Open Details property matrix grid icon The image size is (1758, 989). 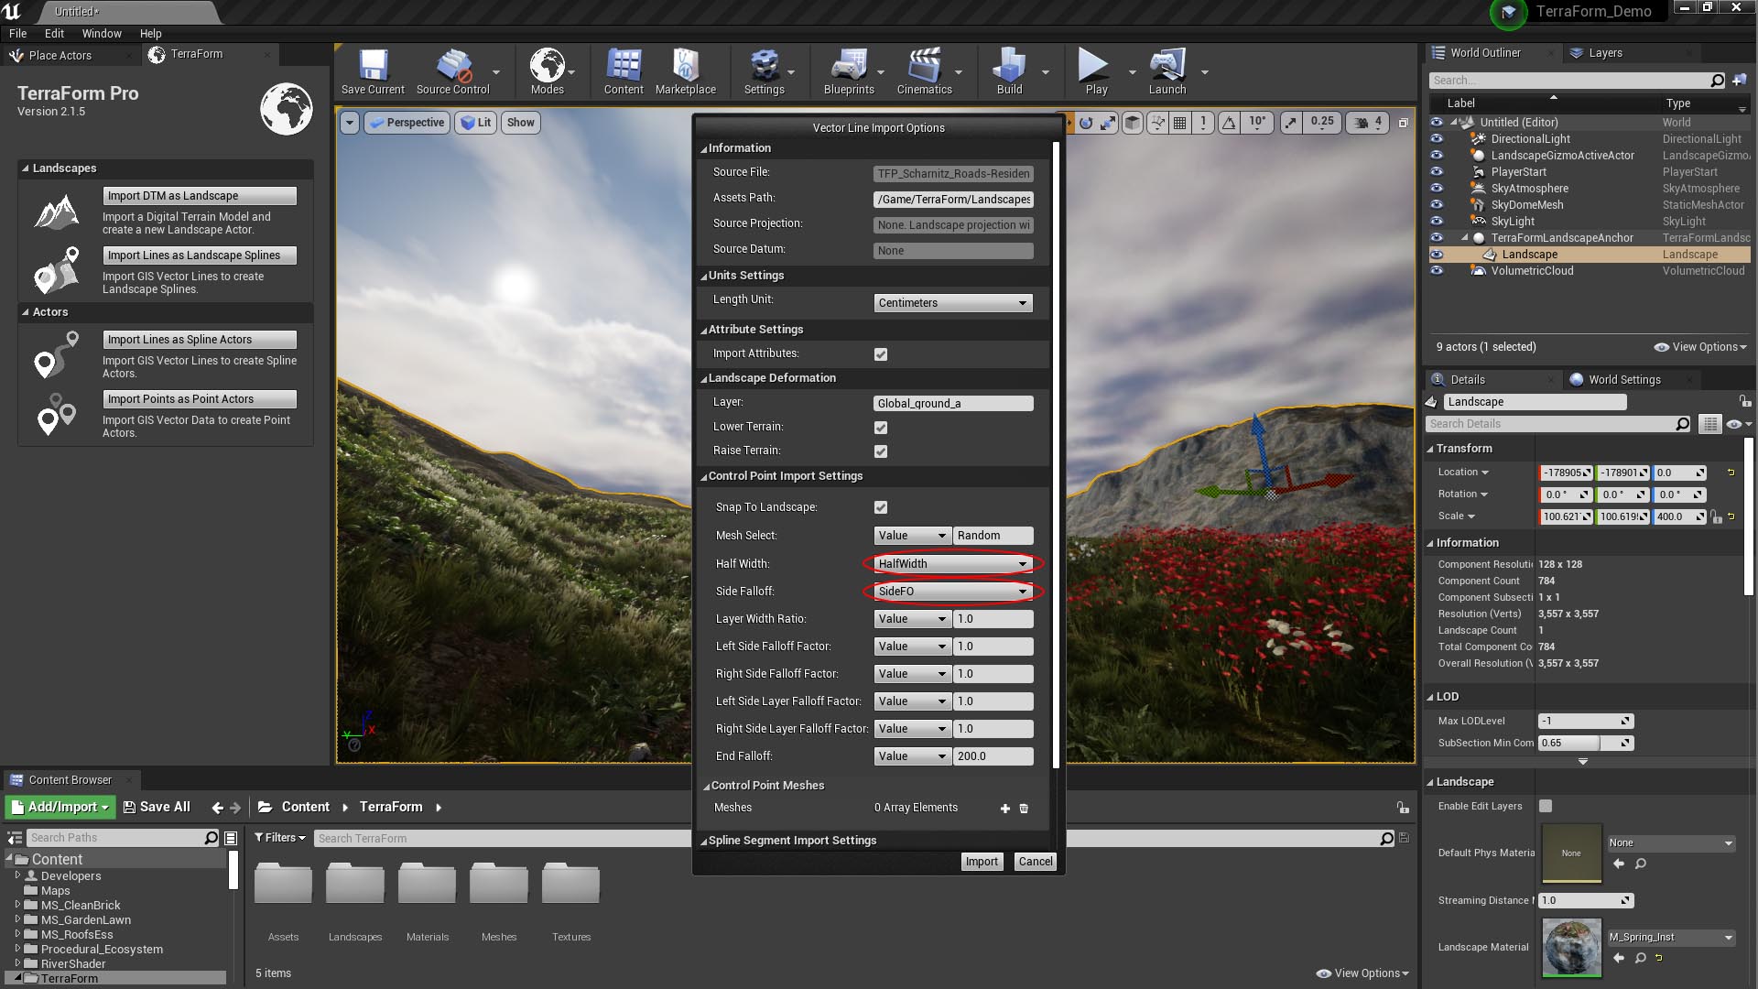click(x=1709, y=424)
